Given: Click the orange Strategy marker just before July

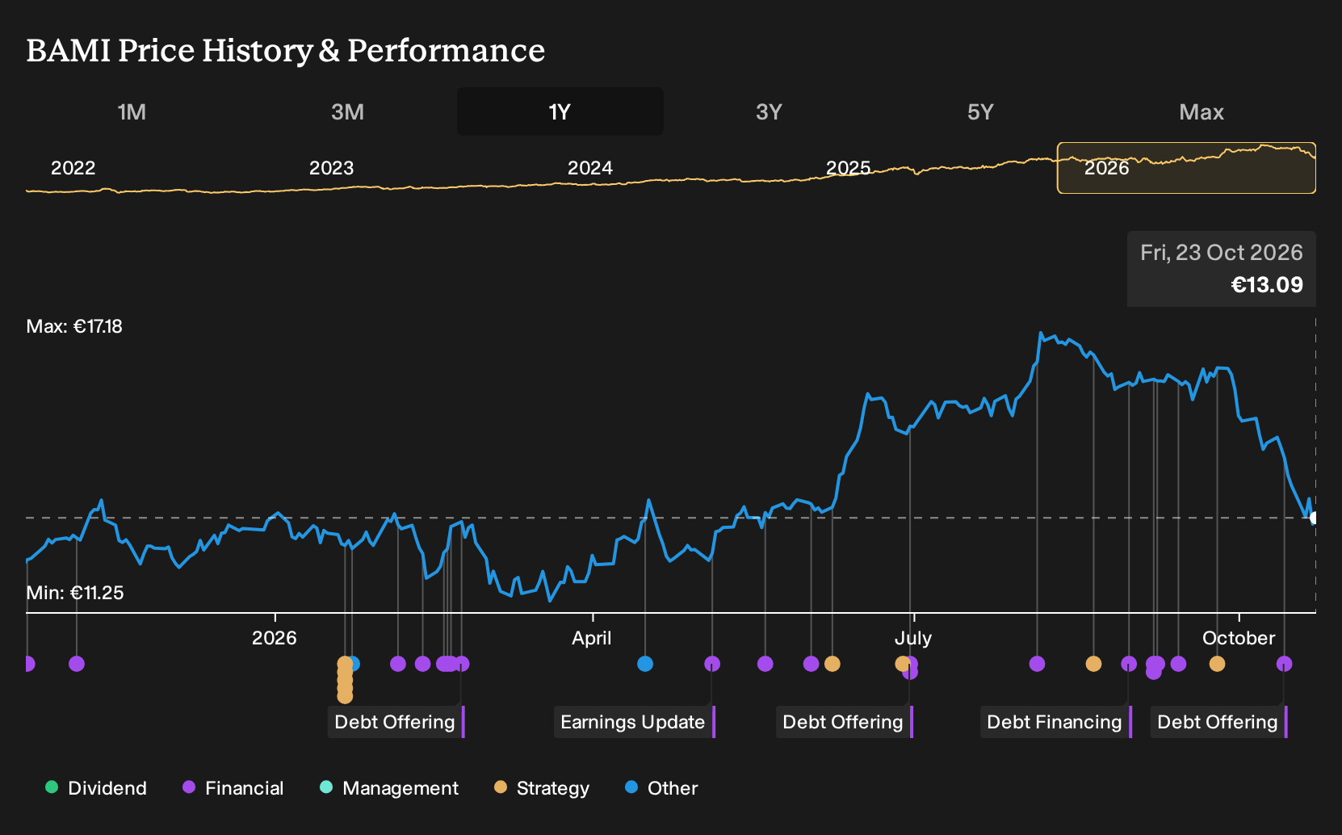Looking at the screenshot, I should click(x=903, y=664).
